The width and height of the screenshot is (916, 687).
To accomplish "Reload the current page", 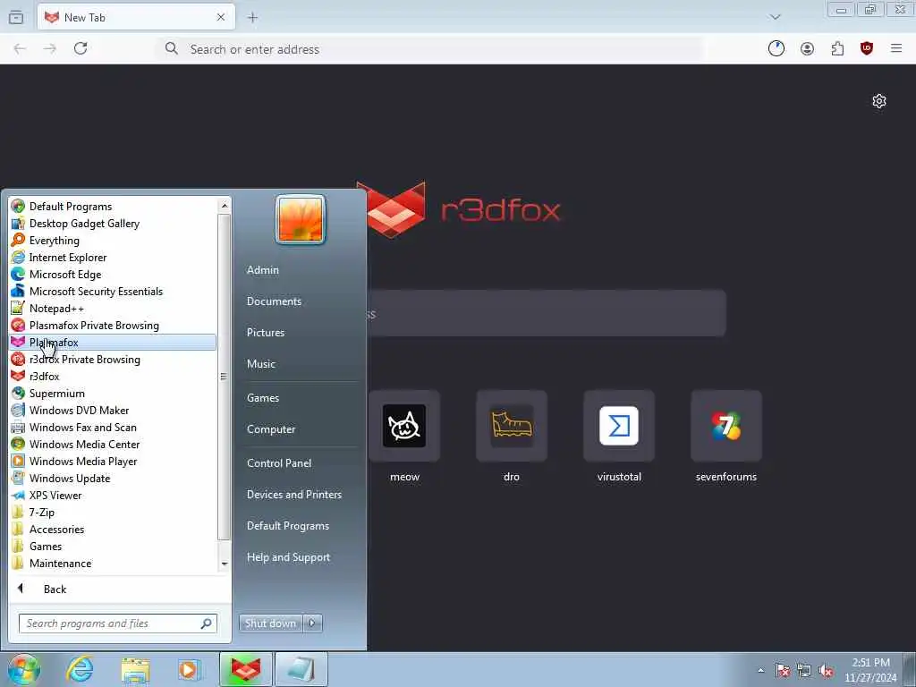I will (81, 48).
